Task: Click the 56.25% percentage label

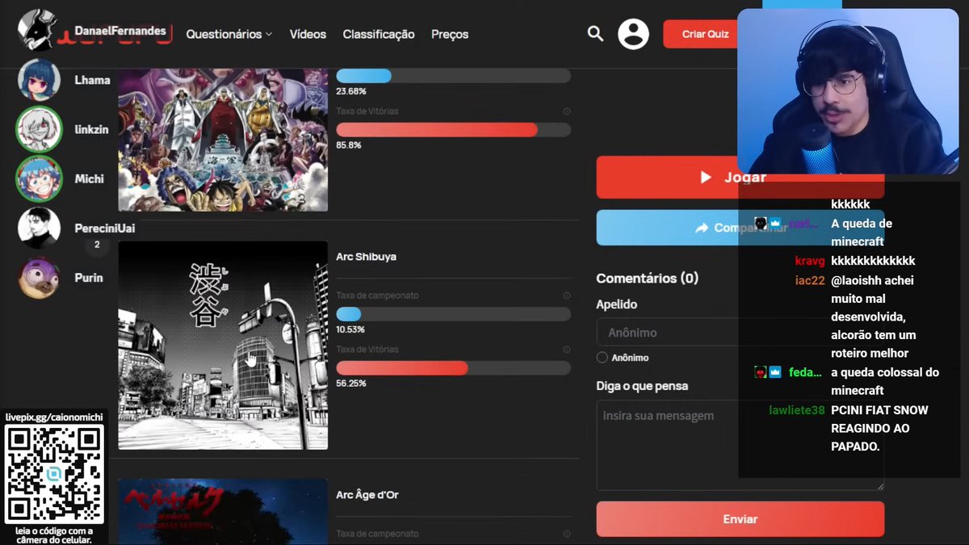Action: (x=350, y=384)
